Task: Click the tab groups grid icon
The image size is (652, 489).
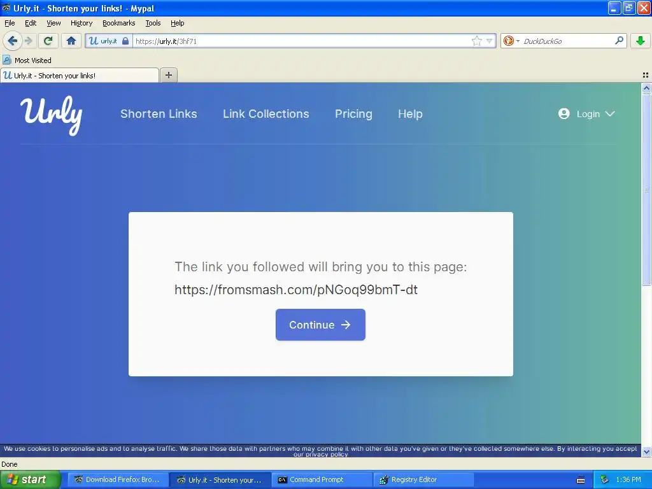Action: (x=646, y=75)
